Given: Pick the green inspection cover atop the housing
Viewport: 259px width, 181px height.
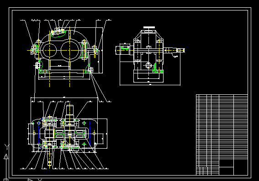Looking at the screenshot, I should point(58,33).
